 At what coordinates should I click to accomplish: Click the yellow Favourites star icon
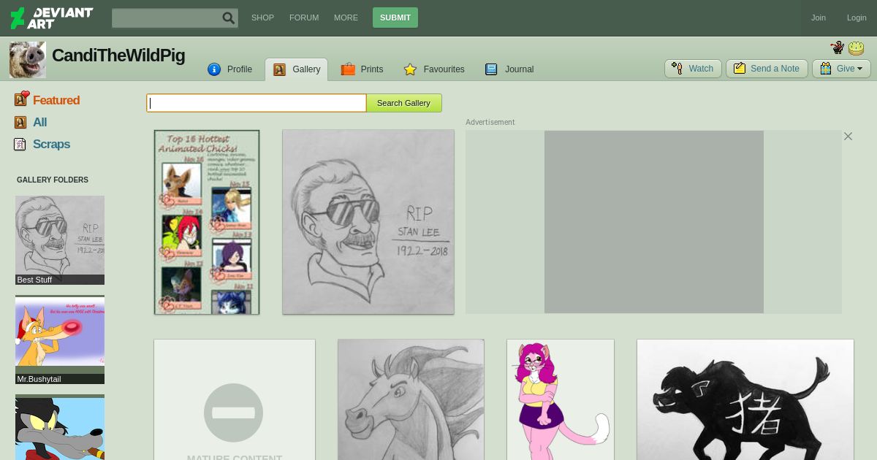410,69
